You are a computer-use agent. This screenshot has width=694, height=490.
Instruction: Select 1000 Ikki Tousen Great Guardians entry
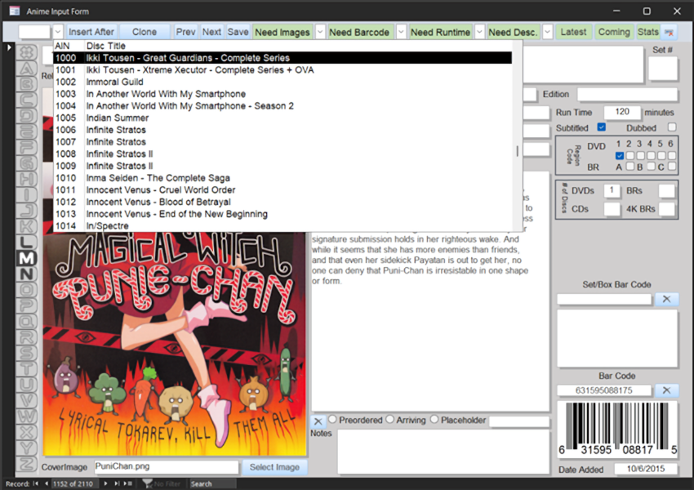tap(282, 58)
